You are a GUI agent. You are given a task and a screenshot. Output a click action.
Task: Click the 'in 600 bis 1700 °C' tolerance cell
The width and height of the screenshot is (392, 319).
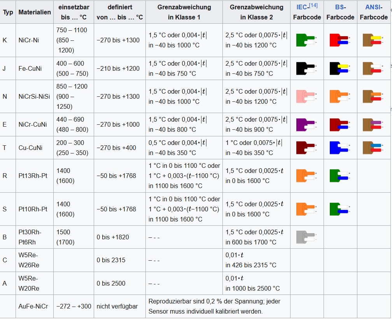point(257,237)
